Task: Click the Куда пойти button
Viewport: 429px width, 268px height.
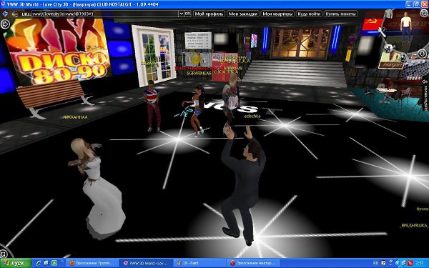Action: 309,14
